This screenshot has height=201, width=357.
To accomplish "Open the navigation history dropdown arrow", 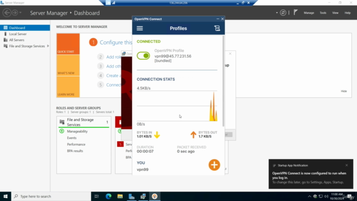I will (21, 12).
